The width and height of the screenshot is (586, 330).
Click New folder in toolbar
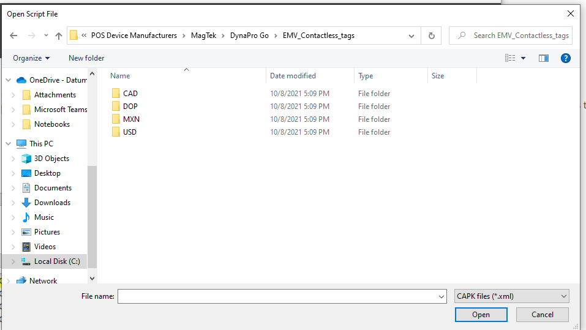[86, 58]
